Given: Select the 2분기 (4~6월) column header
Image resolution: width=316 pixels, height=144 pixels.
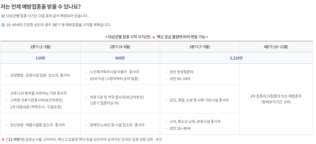Looking at the screenshot, I should [120, 47].
